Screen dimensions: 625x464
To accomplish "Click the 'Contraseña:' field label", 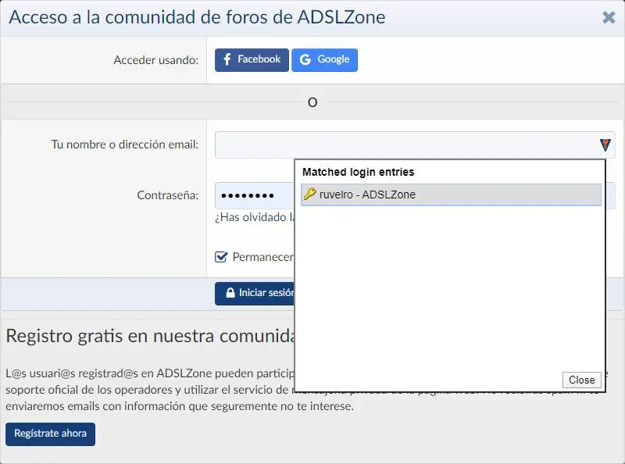I will 167,195.
